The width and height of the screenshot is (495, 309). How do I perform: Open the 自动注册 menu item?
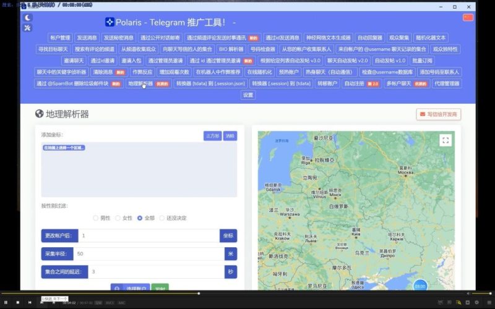click(362, 83)
